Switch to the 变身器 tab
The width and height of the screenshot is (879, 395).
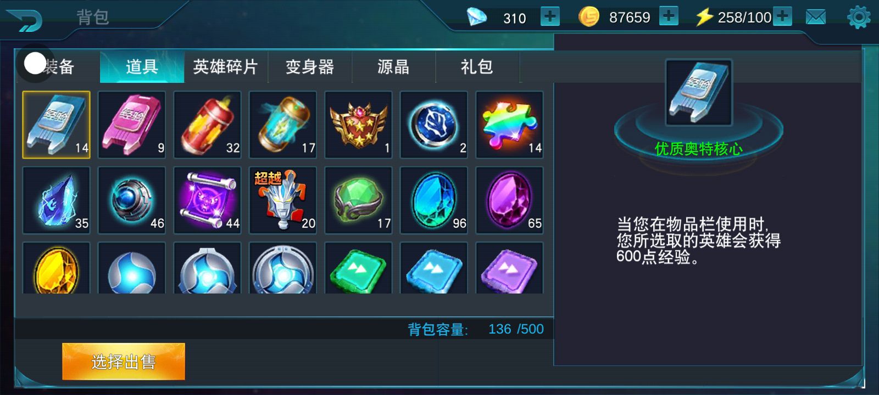310,67
